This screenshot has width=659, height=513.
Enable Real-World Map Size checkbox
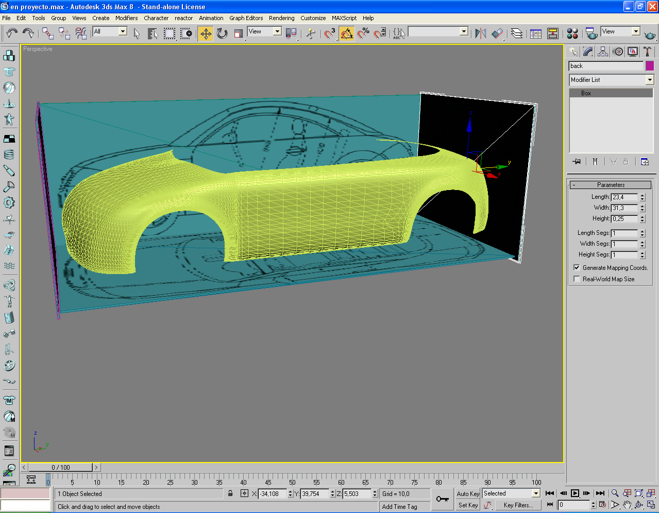click(x=577, y=279)
